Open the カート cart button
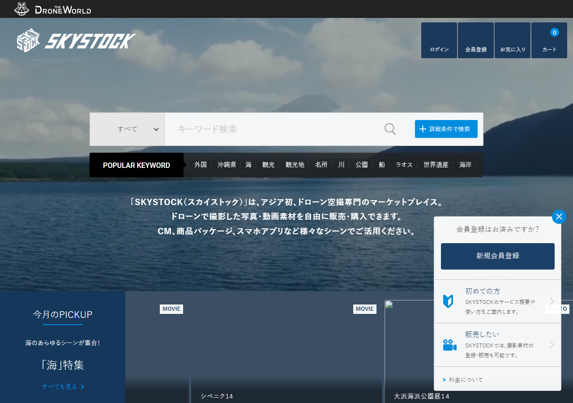 (549, 40)
